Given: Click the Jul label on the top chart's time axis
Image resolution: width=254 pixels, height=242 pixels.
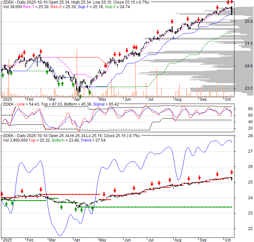Looking at the screenshot, I should [x=150, y=100].
